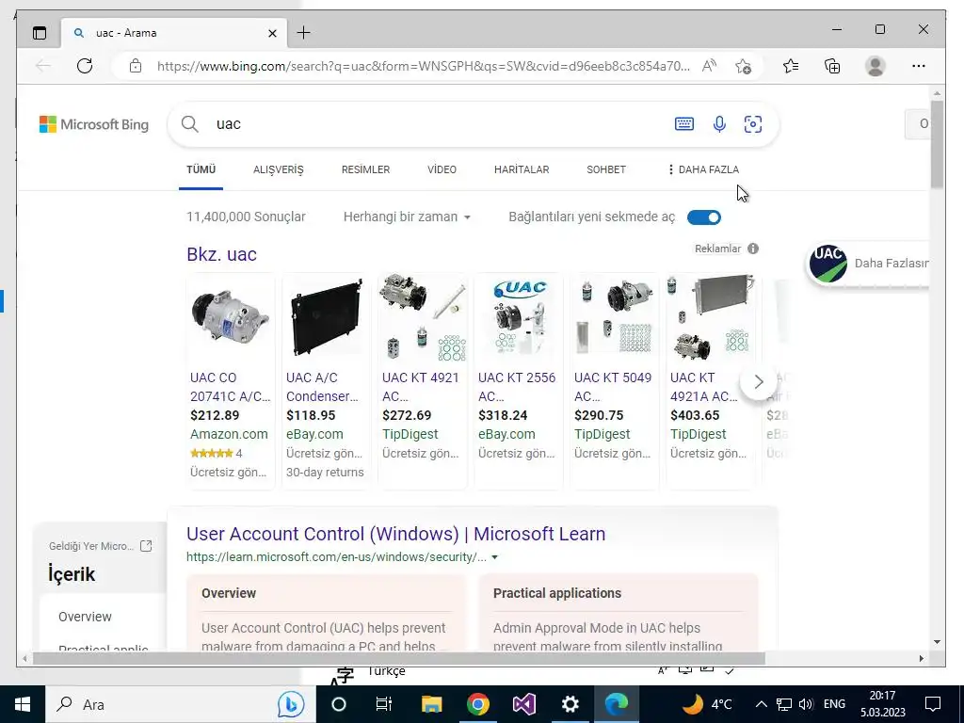Switch to VİDEO tab
The image size is (964, 723).
click(442, 169)
